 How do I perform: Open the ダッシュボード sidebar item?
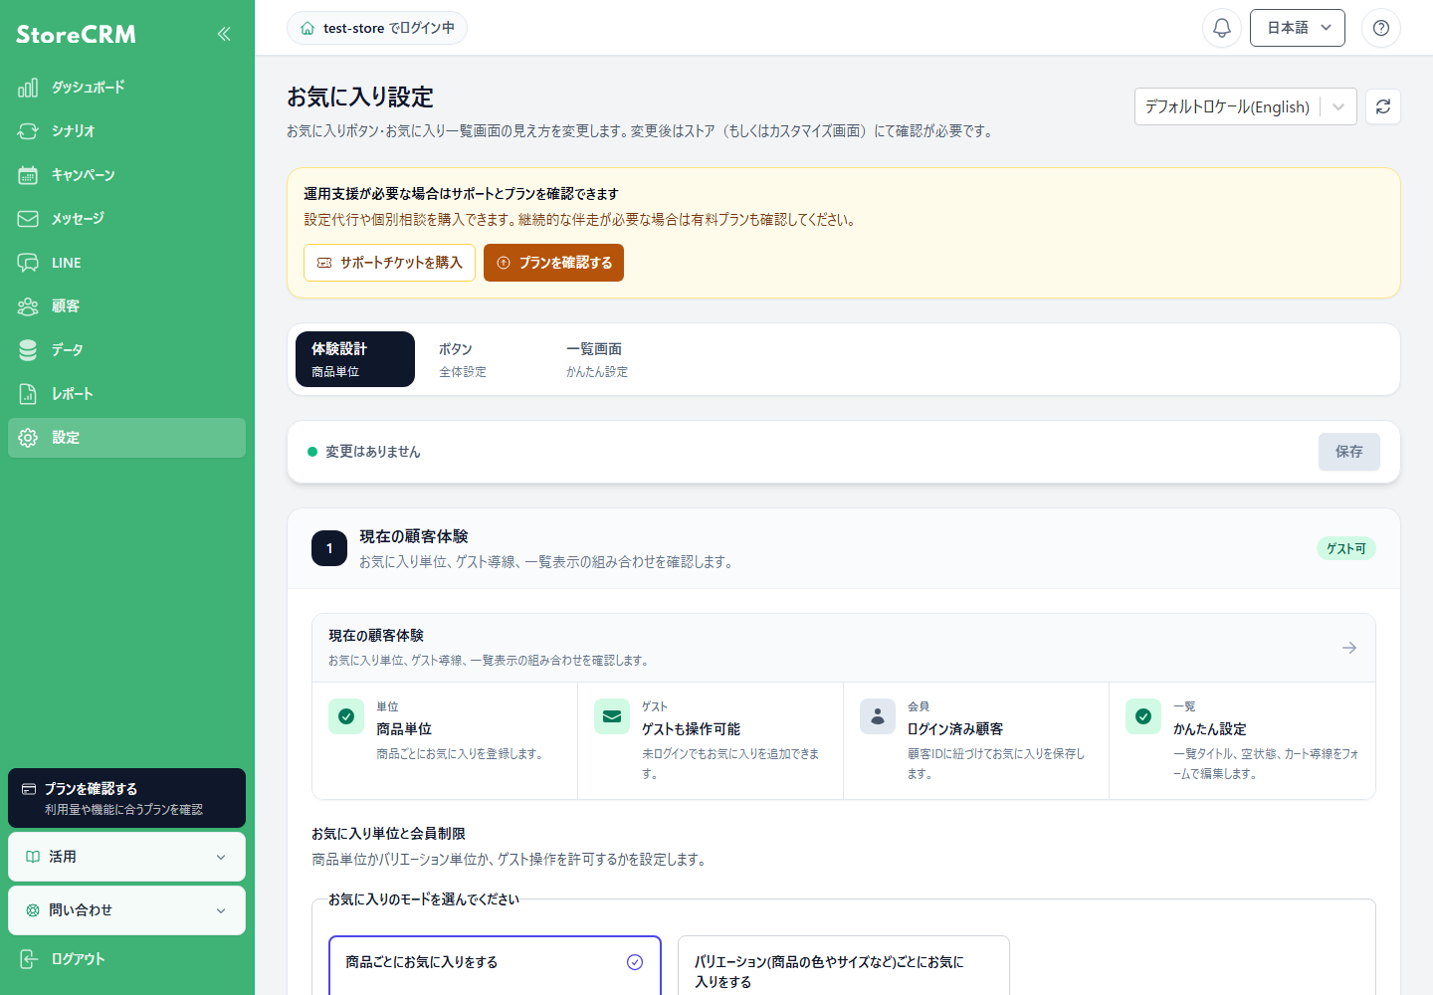coord(126,88)
